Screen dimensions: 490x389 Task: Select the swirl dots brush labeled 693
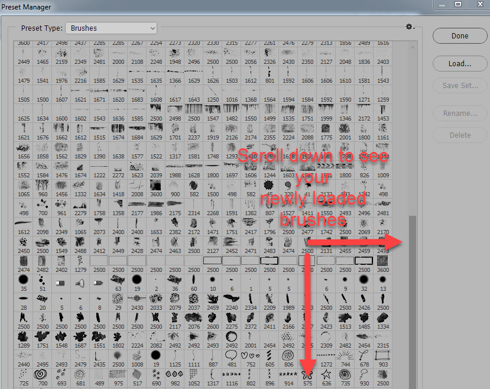click(x=61, y=378)
